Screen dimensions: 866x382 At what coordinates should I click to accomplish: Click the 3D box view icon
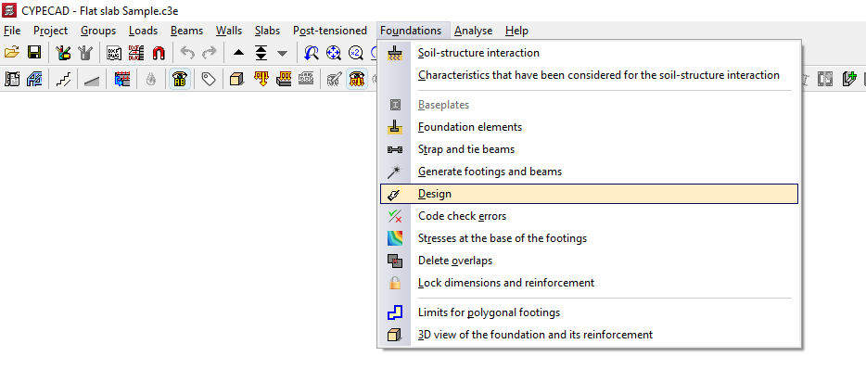click(236, 80)
